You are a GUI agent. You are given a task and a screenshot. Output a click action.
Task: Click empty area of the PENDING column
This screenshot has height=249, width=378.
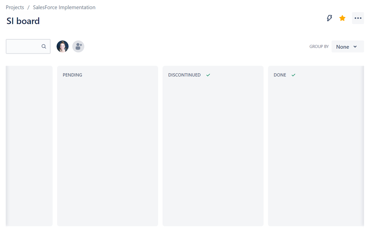[x=107, y=151]
